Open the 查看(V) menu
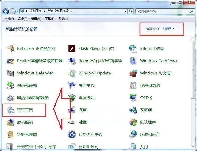197x151 pixels. (36, 19)
